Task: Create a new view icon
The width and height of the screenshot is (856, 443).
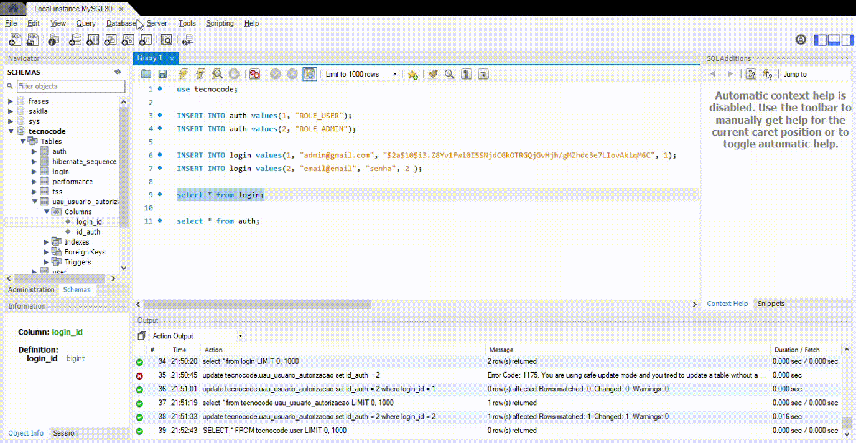Action: [110, 40]
